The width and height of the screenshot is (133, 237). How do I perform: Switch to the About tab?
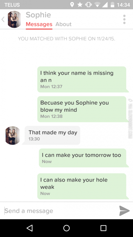click(x=63, y=24)
